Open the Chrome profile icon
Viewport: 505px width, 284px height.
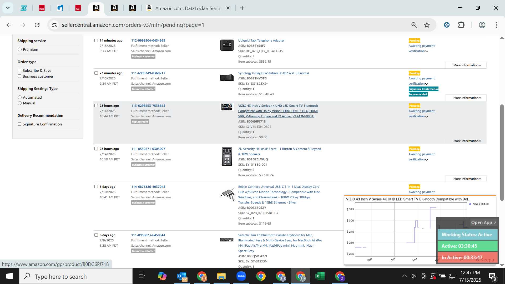point(482,25)
